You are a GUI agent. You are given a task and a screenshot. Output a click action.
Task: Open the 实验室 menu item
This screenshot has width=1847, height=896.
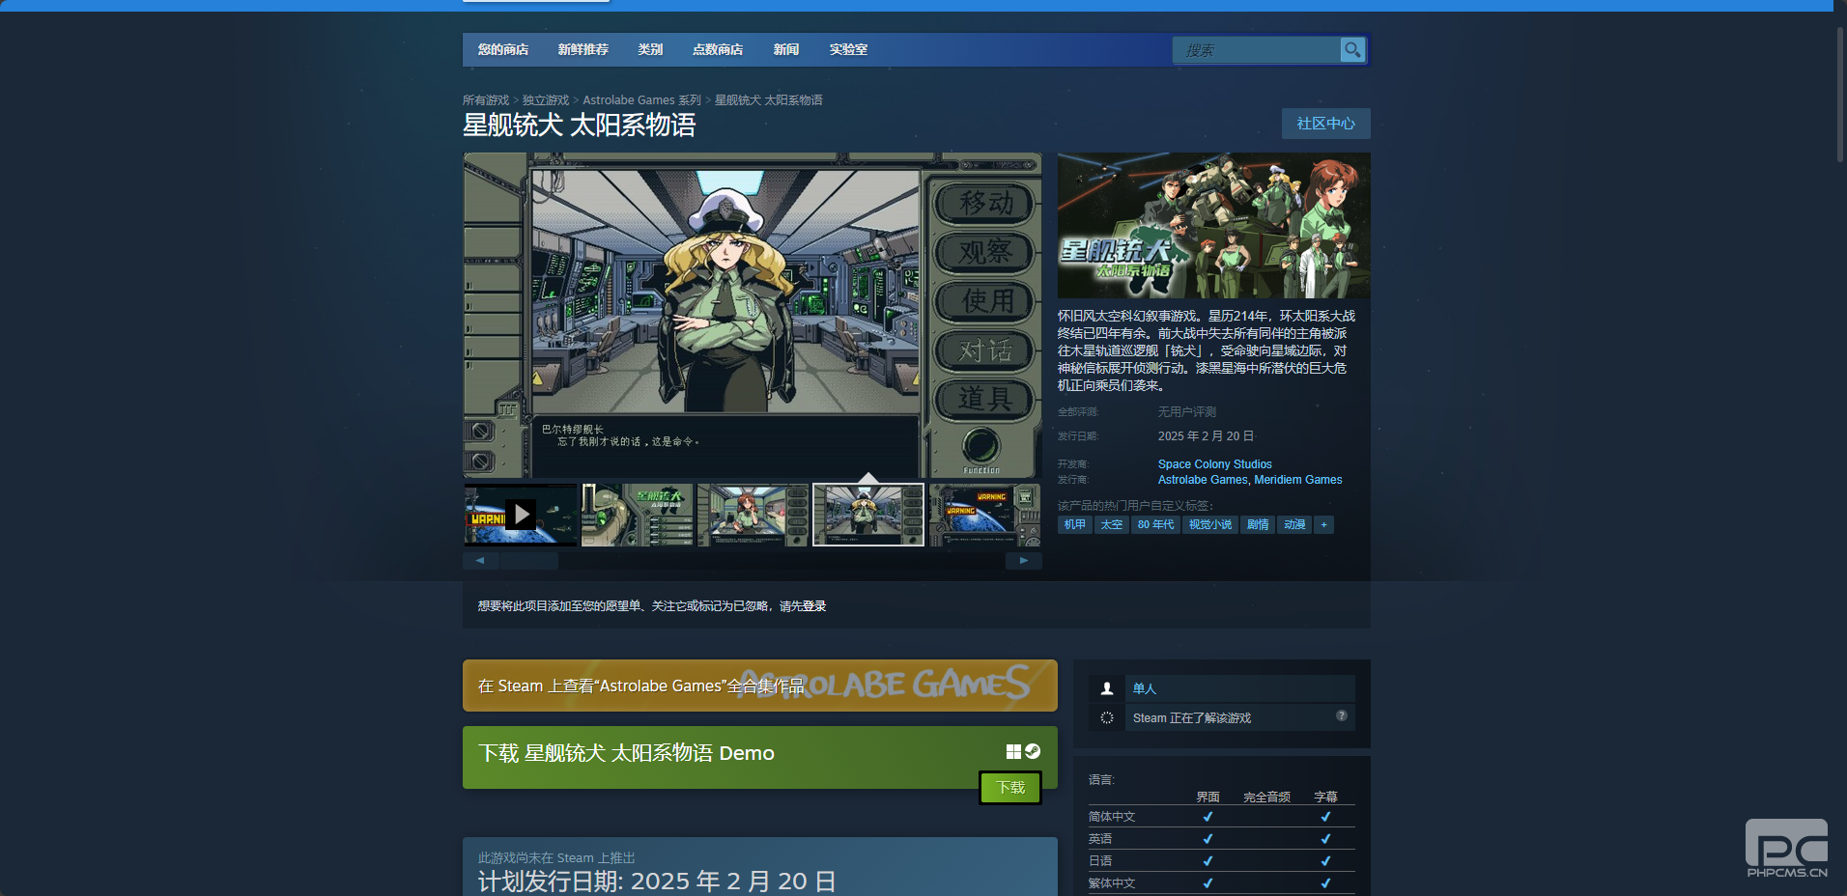tap(848, 49)
